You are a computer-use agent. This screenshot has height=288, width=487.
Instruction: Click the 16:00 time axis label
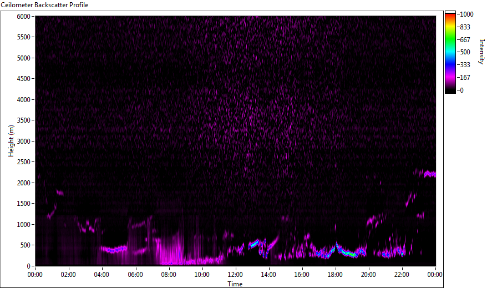click(302, 275)
